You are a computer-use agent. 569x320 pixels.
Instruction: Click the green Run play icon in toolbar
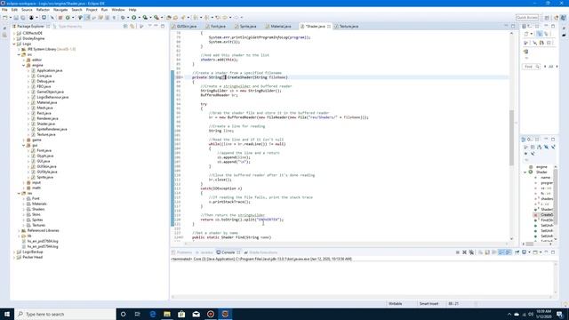pyautogui.click(x=134, y=18)
